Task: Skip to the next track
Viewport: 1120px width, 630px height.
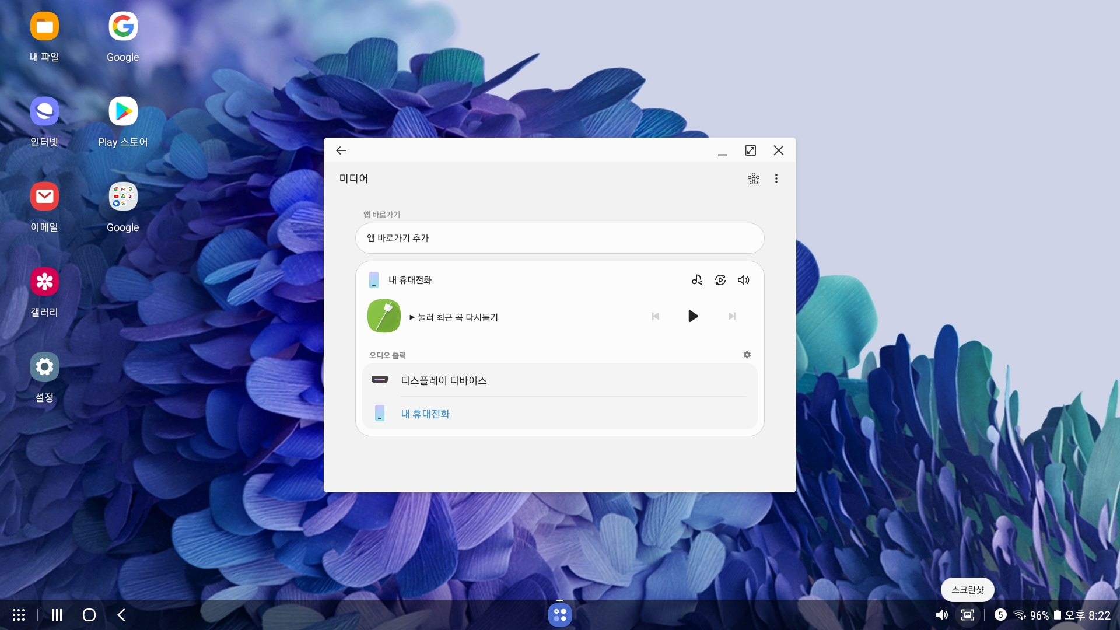Action: [731, 316]
